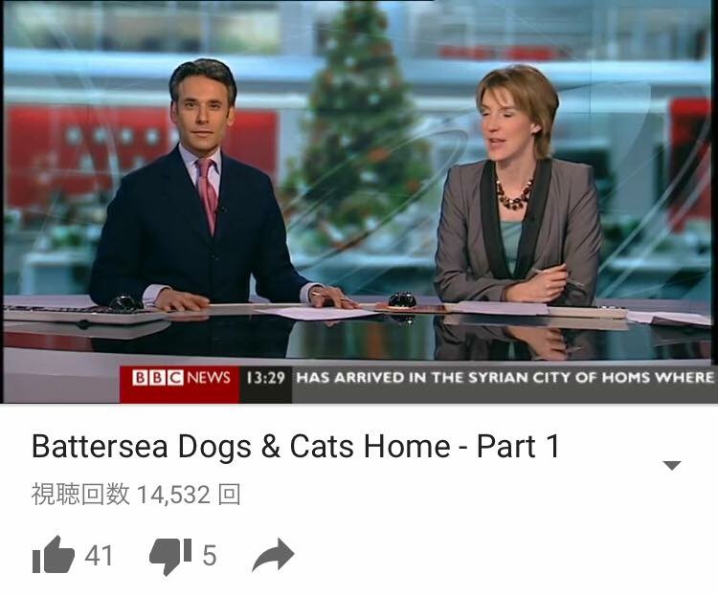Tap the share arrow icon
This screenshot has height=596, width=718.
pyautogui.click(x=274, y=555)
